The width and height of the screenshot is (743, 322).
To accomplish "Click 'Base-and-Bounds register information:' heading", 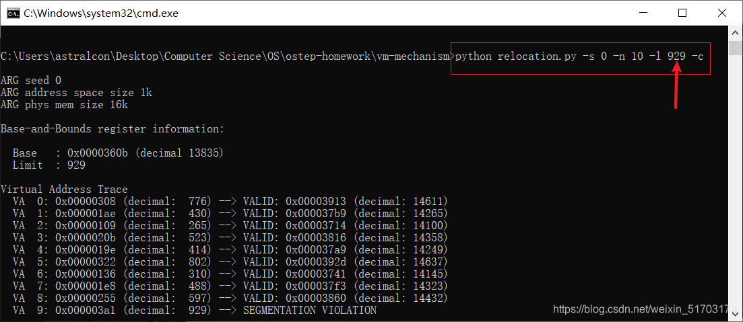I will tap(112, 129).
